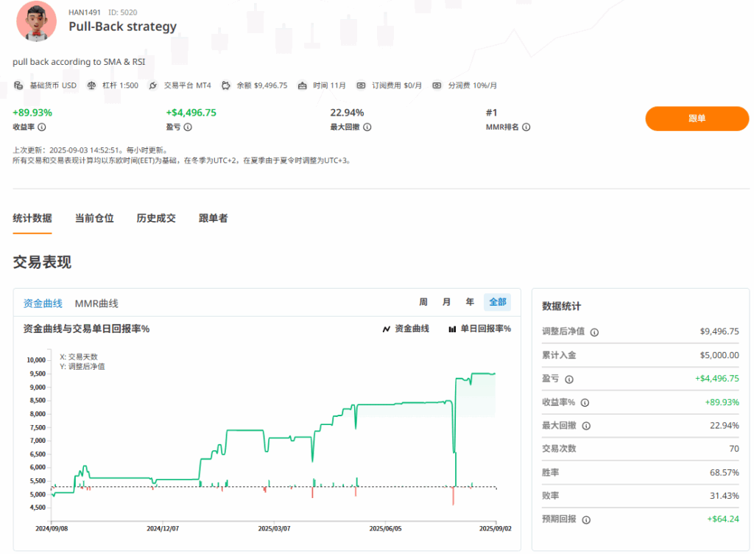Select the 周 time range

423,302
